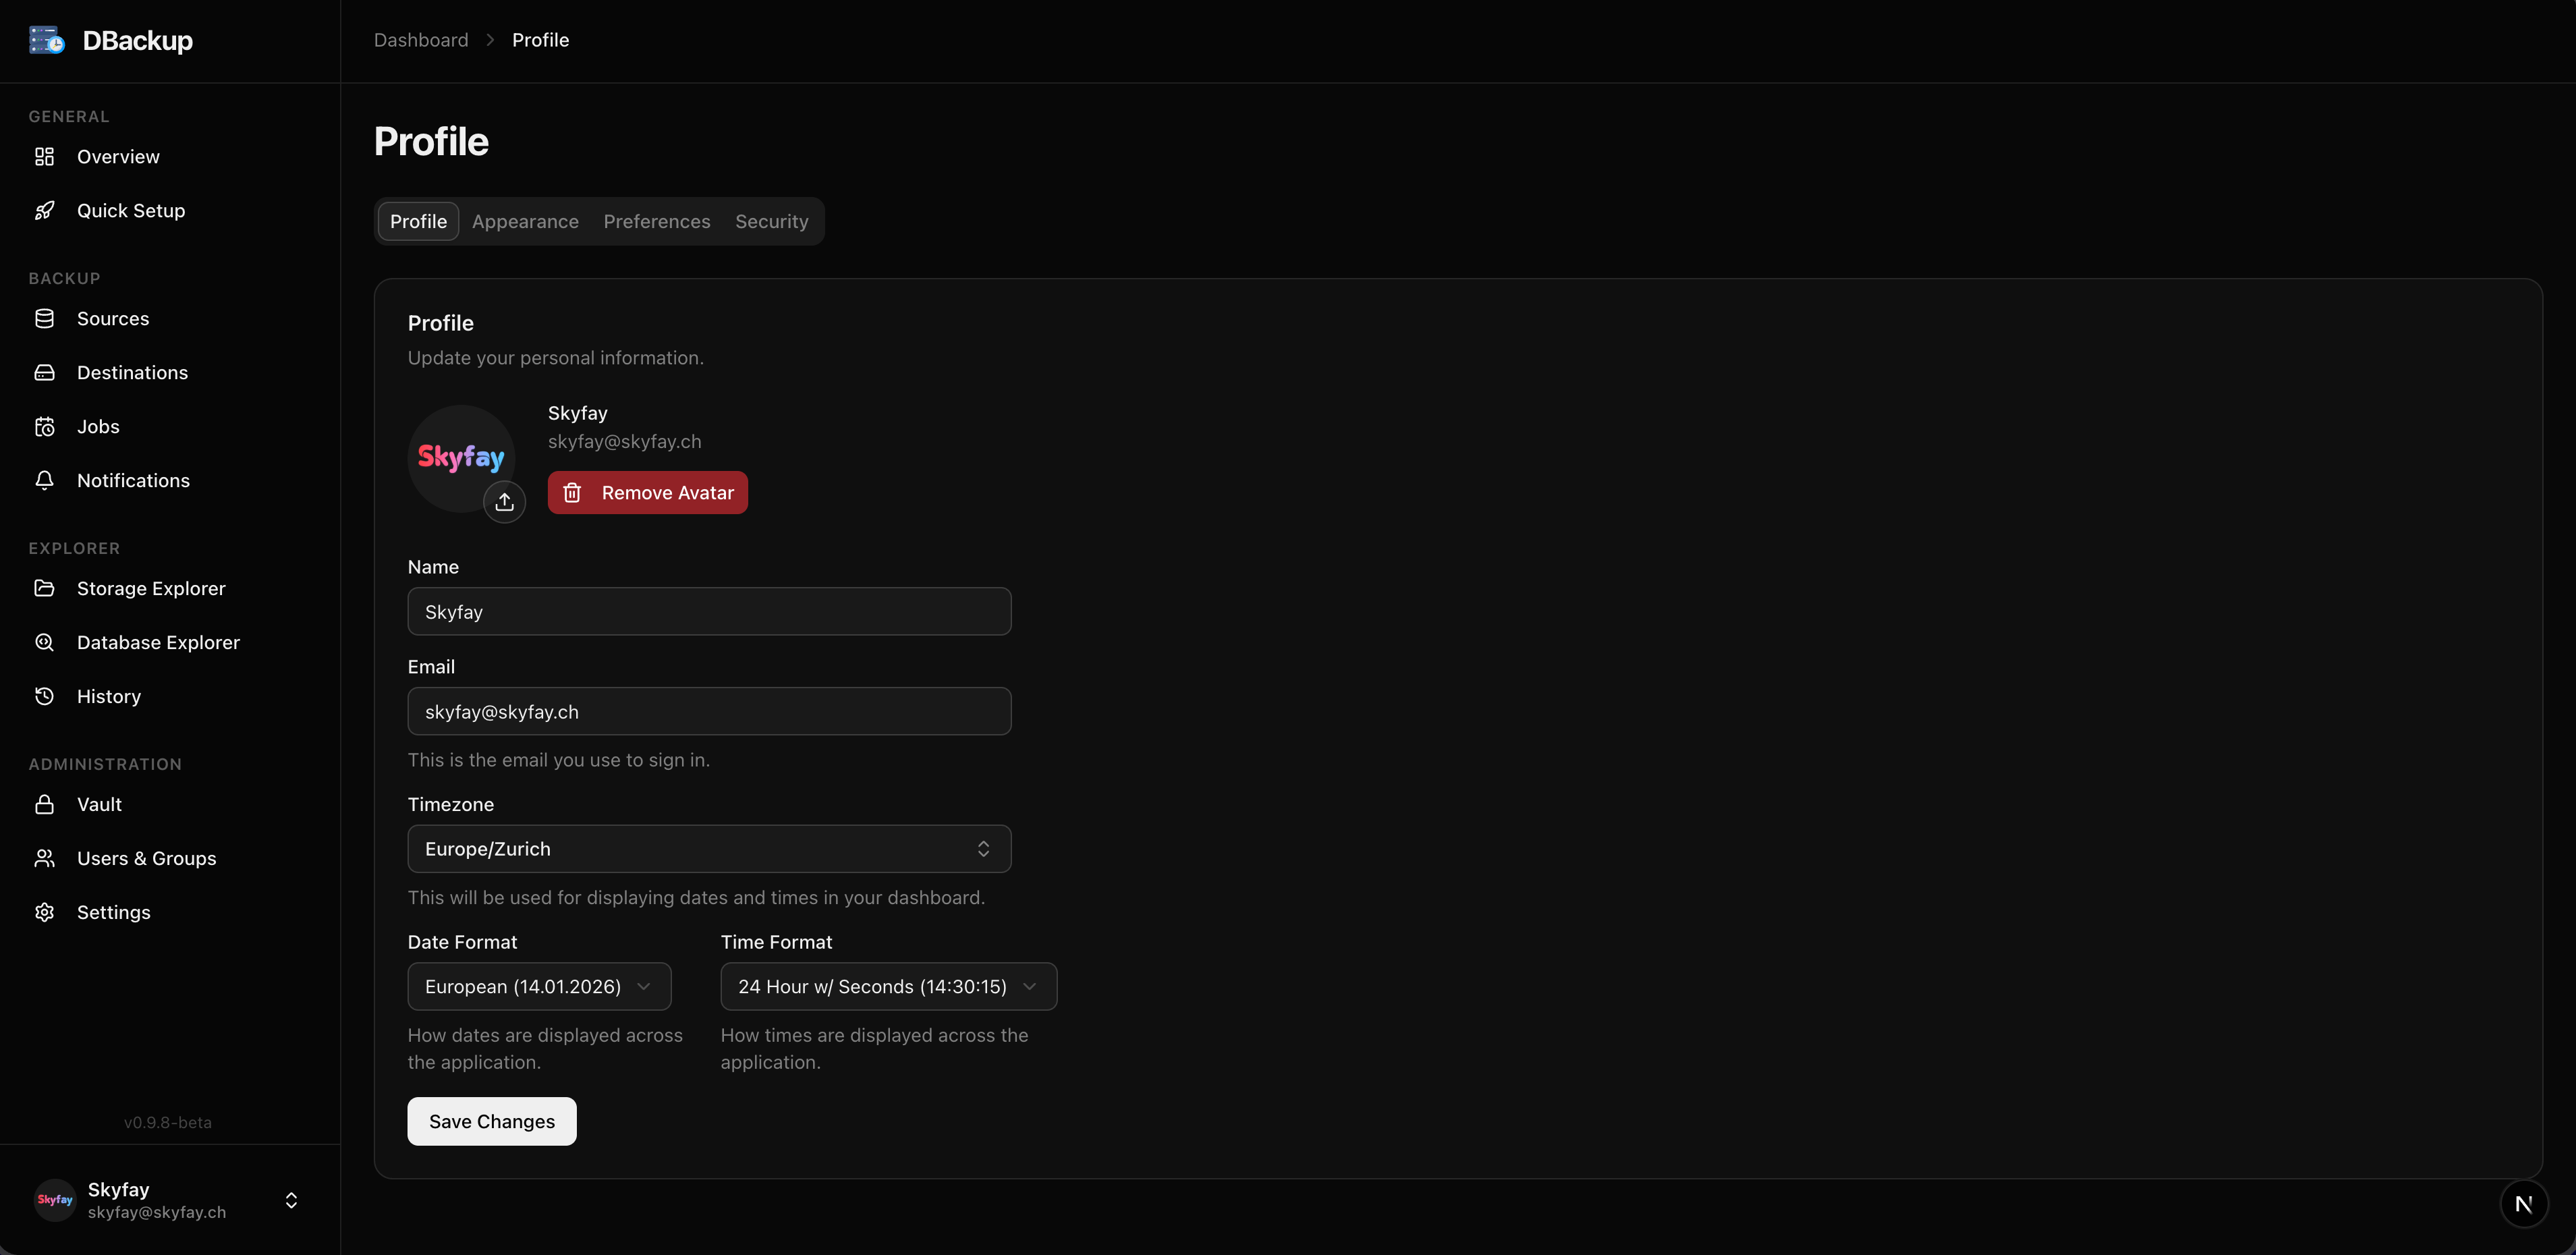Select the Database Explorer magnifier icon
Image resolution: width=2576 pixels, height=1255 pixels.
(45, 642)
